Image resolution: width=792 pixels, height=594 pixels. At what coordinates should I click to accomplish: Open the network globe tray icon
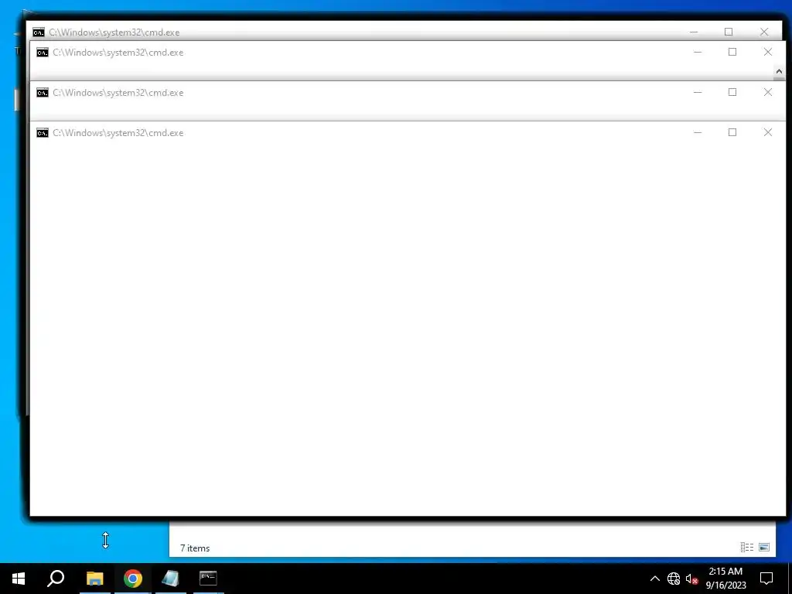[674, 579]
